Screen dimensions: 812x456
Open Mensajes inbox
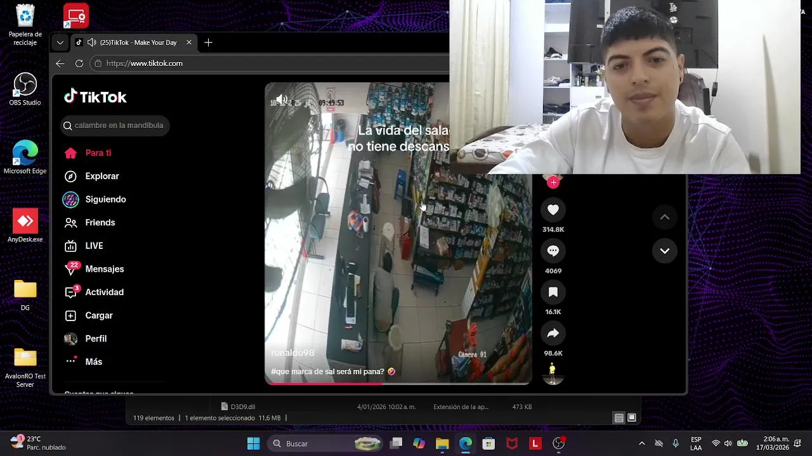(104, 269)
